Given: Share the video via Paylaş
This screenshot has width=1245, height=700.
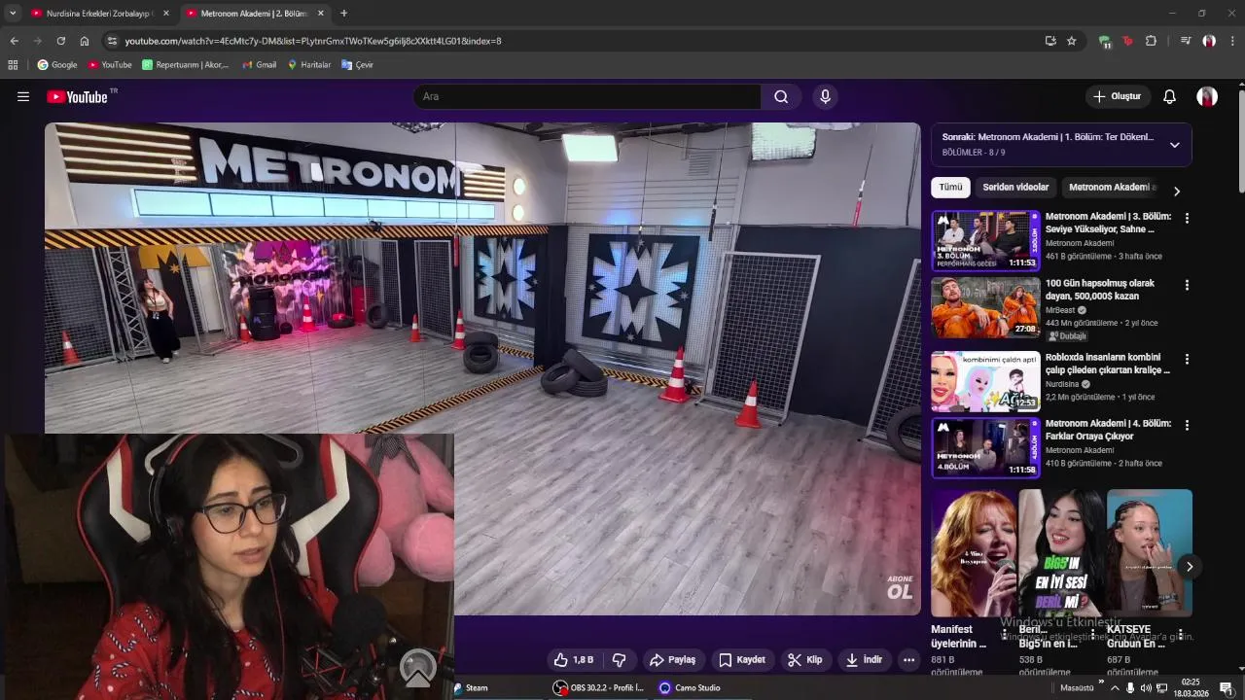Looking at the screenshot, I should [672, 659].
